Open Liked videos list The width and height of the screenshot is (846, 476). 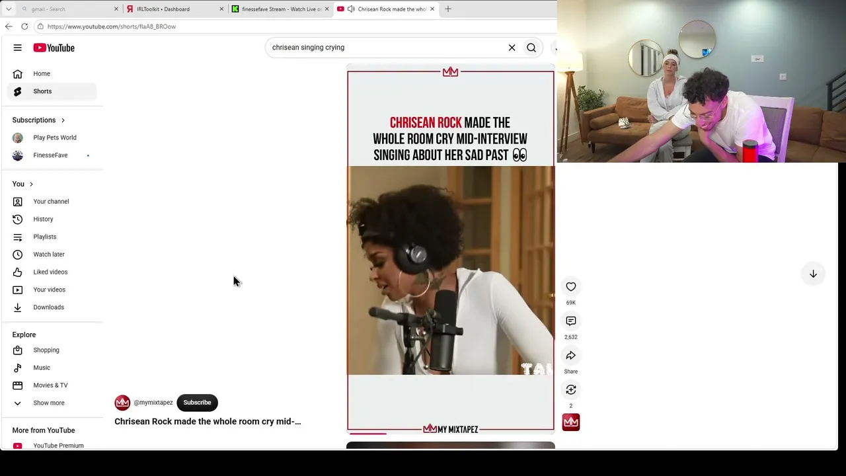[52, 272]
